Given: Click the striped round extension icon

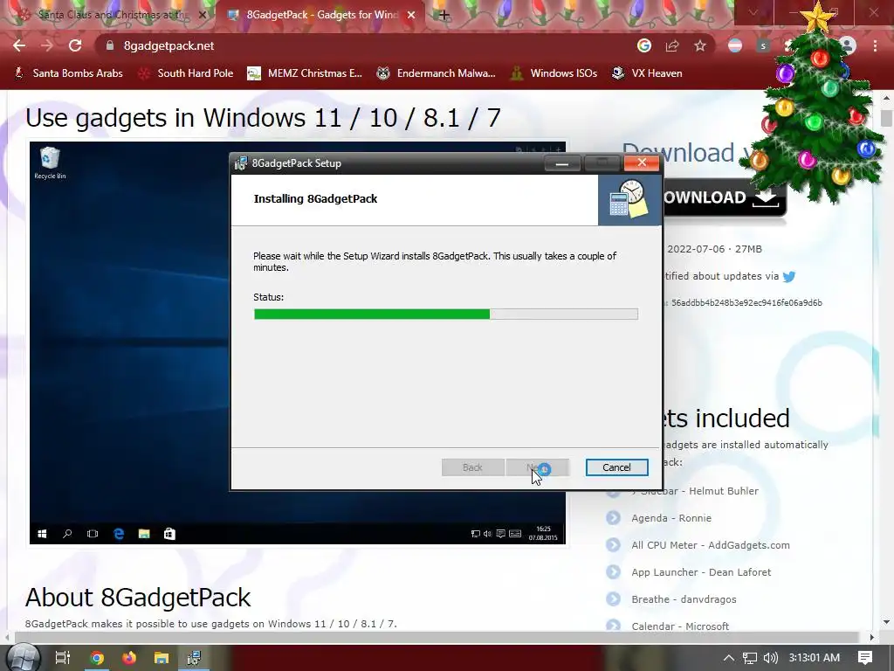Looking at the screenshot, I should pyautogui.click(x=735, y=45).
